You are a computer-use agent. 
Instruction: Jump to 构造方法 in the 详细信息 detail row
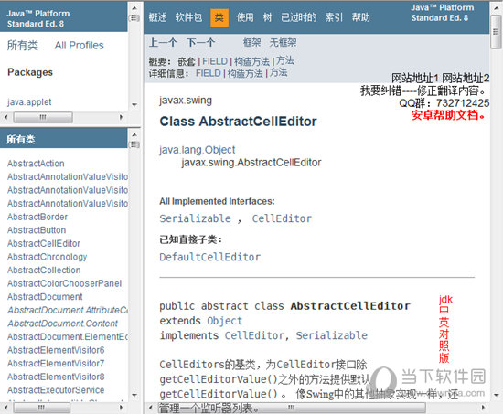tap(245, 73)
